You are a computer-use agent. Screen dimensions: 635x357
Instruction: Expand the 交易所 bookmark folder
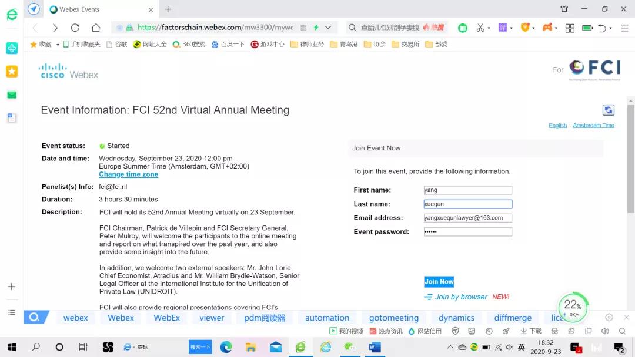click(405, 44)
